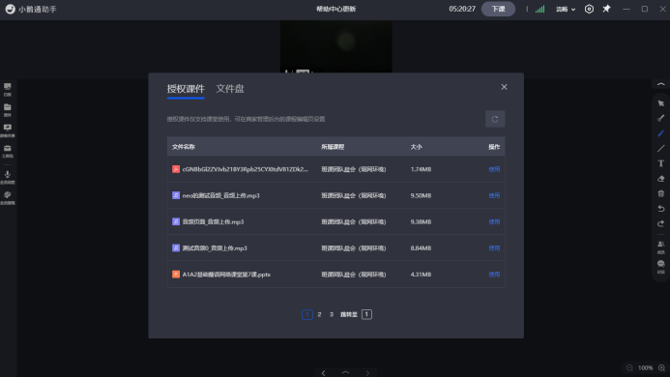670x377 pixels.
Task: Select the pointer cursor tool
Action: tap(660, 103)
